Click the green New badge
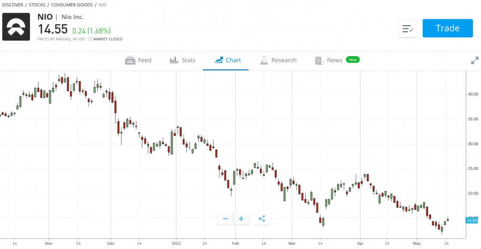Screen dimensions: 481x249 tap(353, 60)
